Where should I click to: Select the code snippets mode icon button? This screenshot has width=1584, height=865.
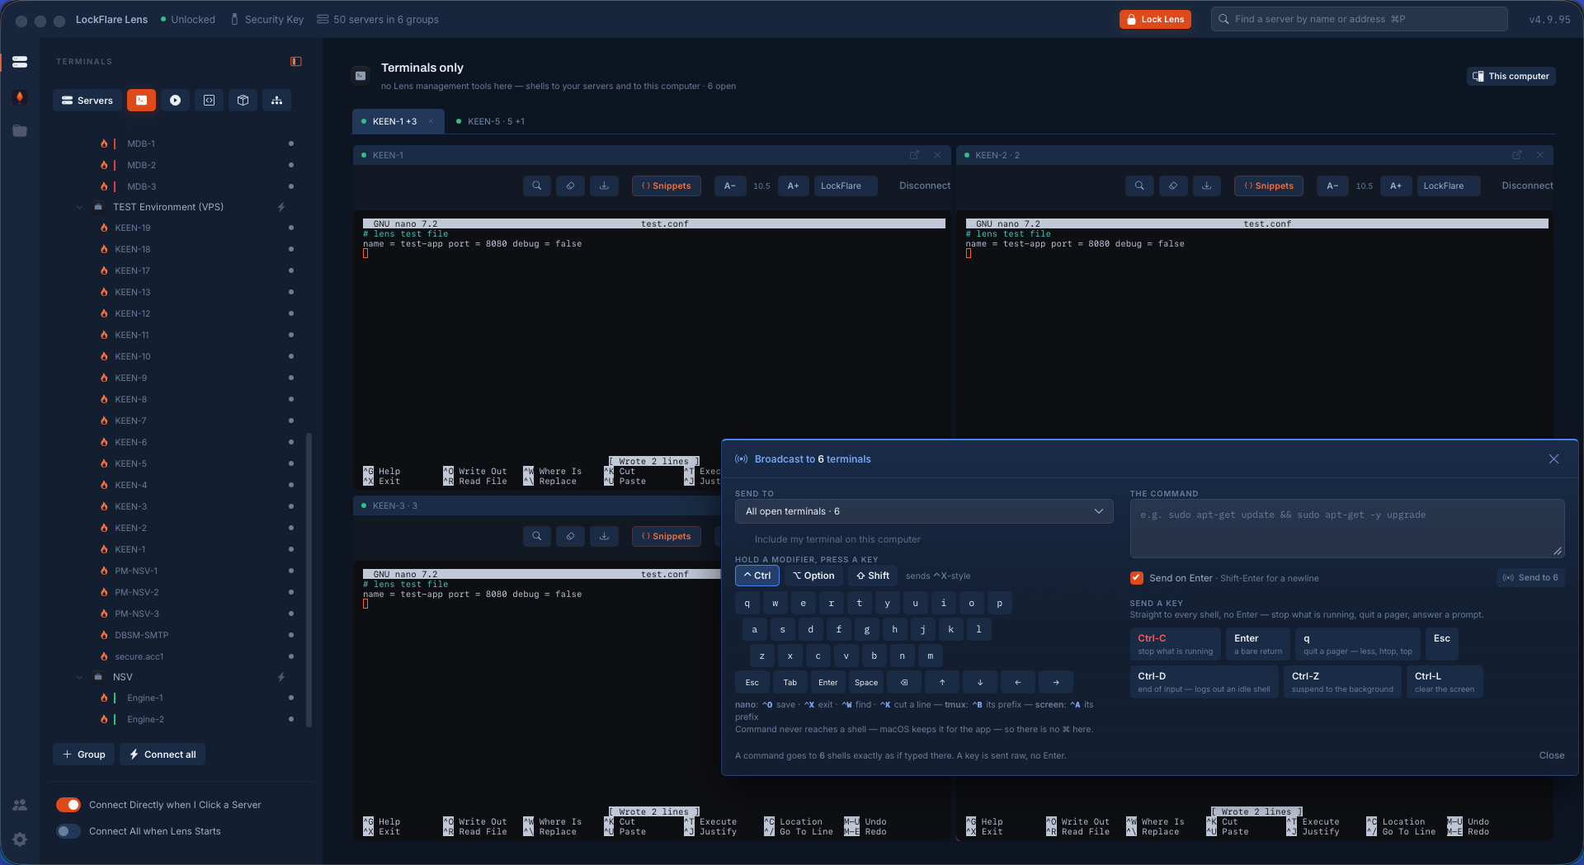(x=210, y=101)
